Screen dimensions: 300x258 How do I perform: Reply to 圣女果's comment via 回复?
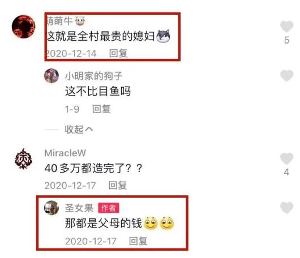tap(138, 241)
